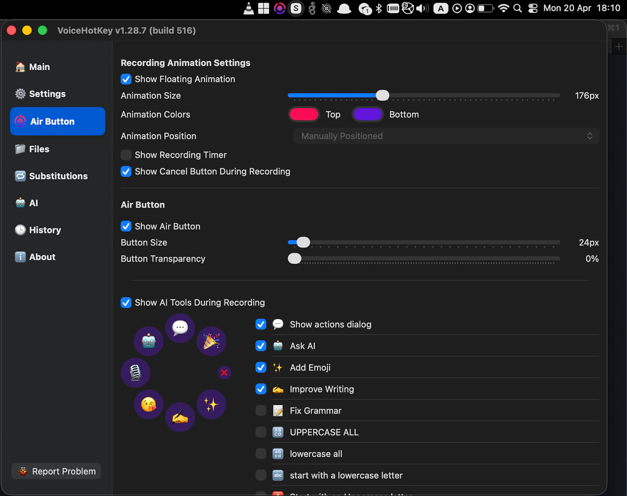The image size is (627, 496).
Task: Click the Bluetooth icon in menu bar
Action: point(379,8)
